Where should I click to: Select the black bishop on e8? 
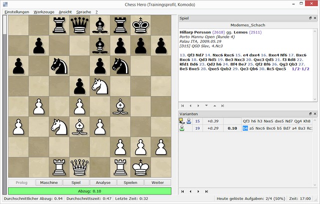pyautogui.click(x=100, y=25)
